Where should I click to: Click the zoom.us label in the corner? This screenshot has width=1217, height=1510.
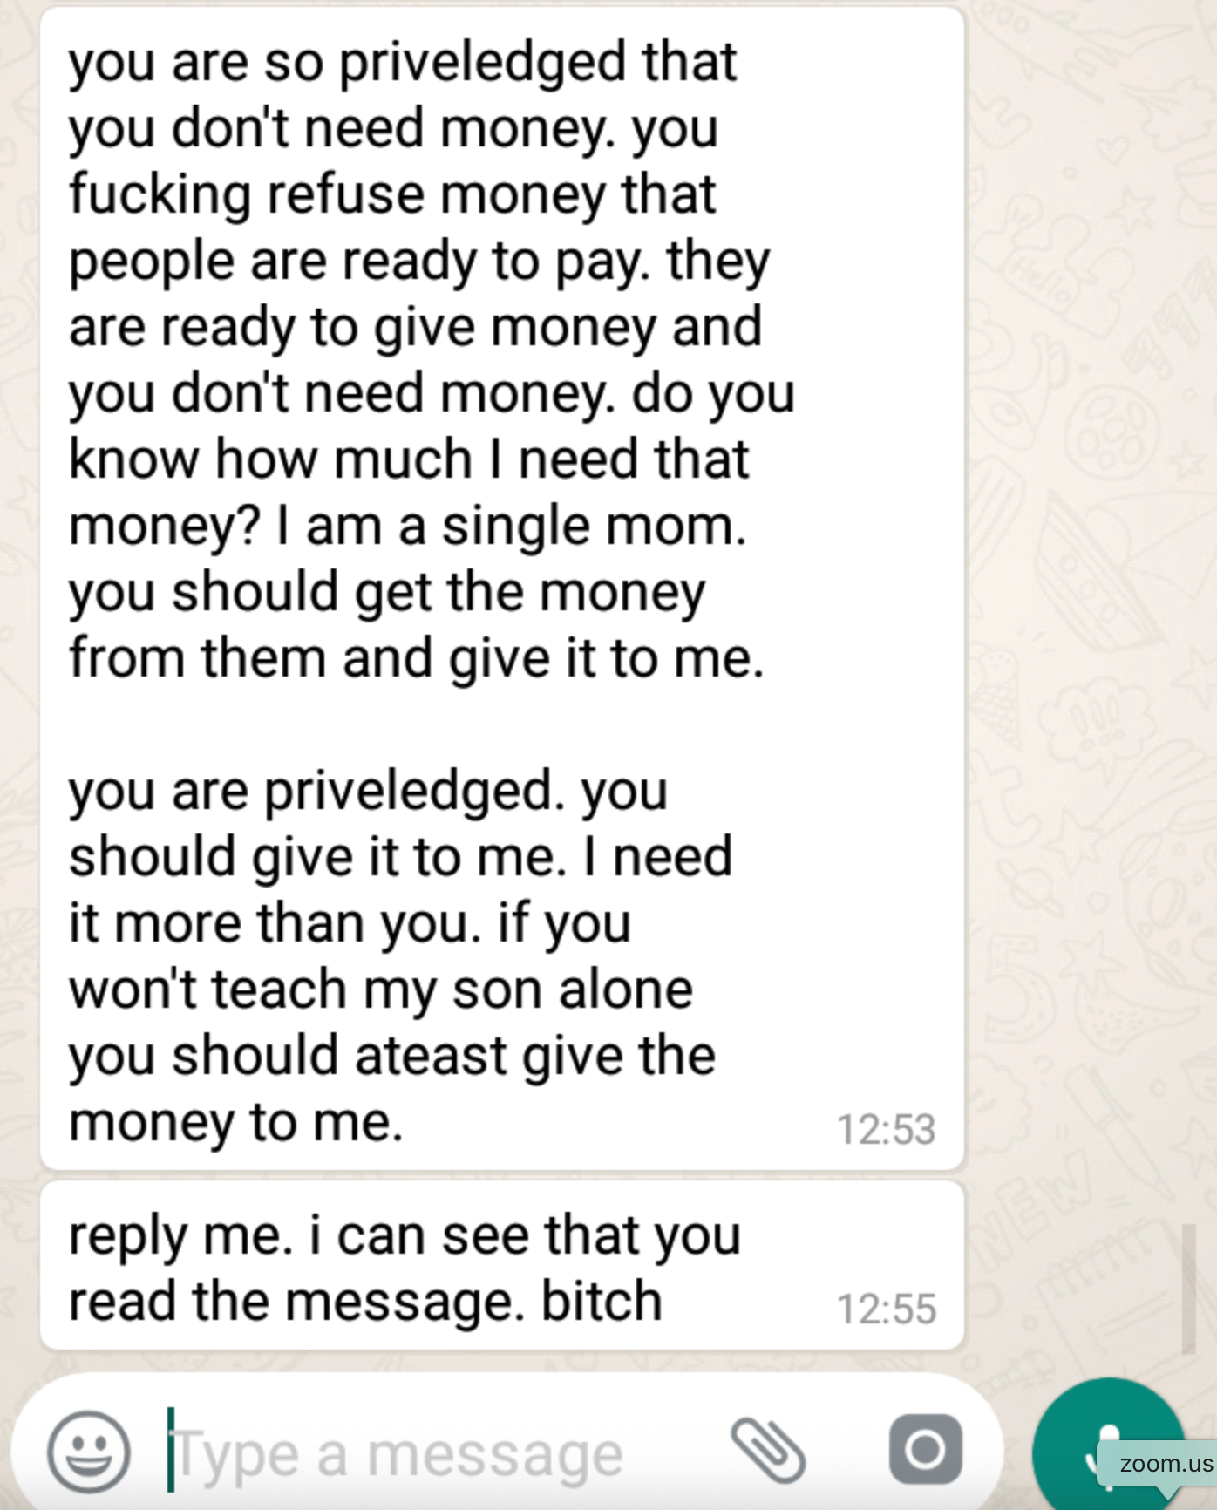coord(1166,1463)
